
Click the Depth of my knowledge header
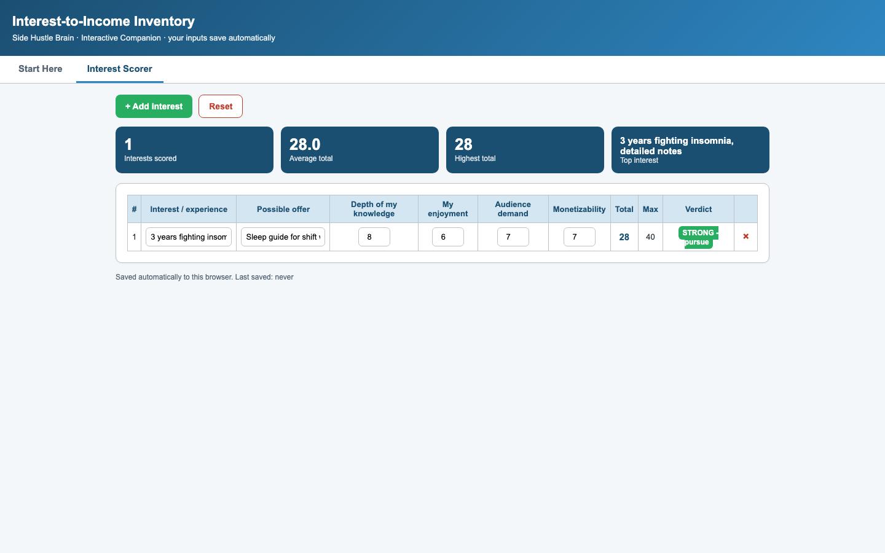click(x=374, y=209)
